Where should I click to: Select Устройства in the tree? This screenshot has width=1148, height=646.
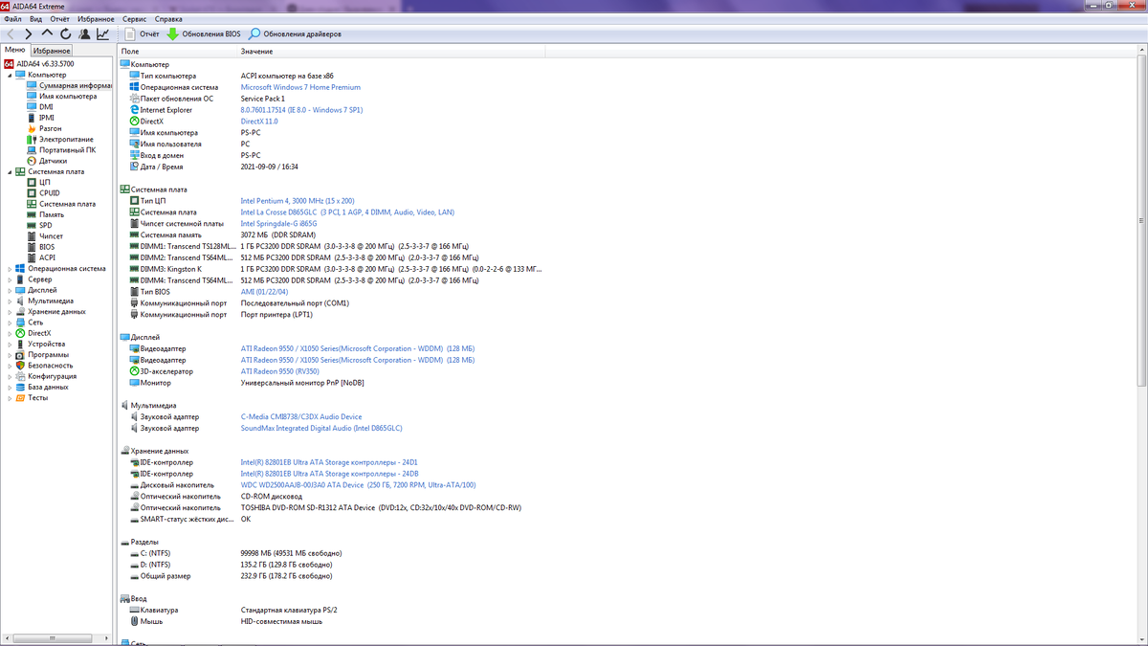(40, 344)
